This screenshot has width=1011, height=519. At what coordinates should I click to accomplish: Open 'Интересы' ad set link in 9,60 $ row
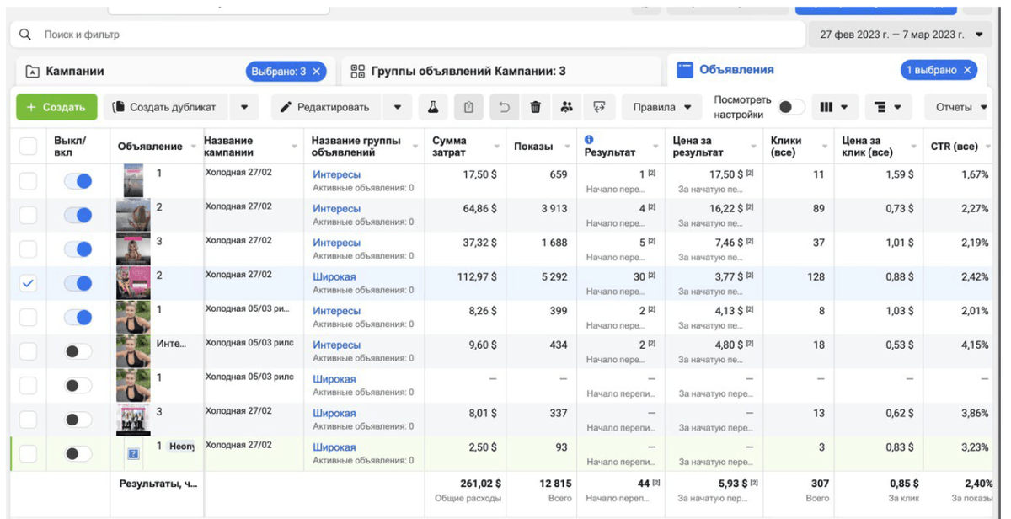click(337, 345)
